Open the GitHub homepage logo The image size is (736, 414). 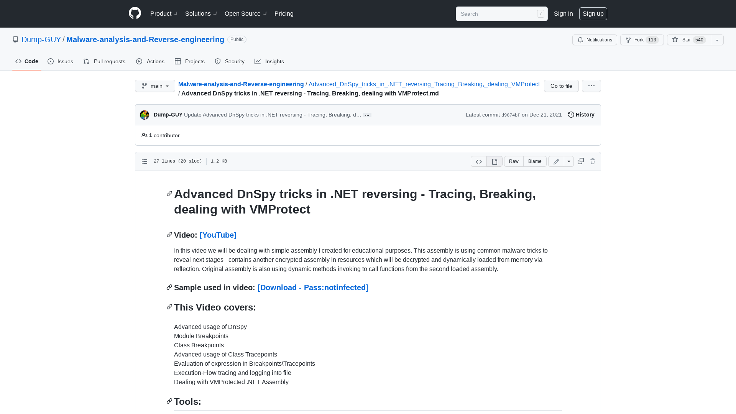point(135,13)
